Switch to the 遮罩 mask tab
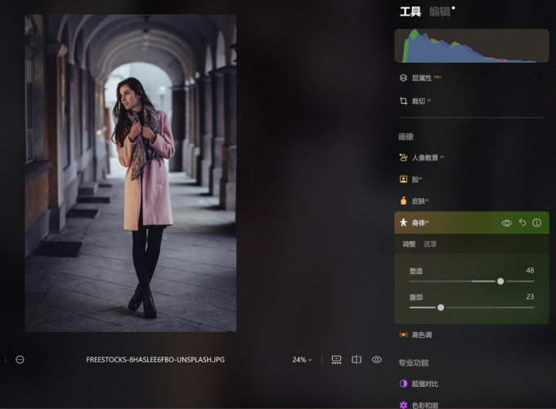 [430, 244]
